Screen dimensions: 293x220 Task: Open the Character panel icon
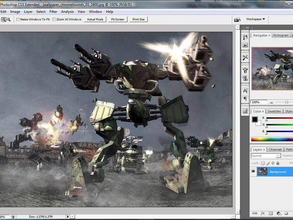[245, 91]
